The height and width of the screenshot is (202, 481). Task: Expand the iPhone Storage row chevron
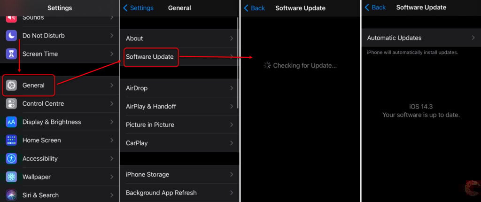[x=231, y=174]
